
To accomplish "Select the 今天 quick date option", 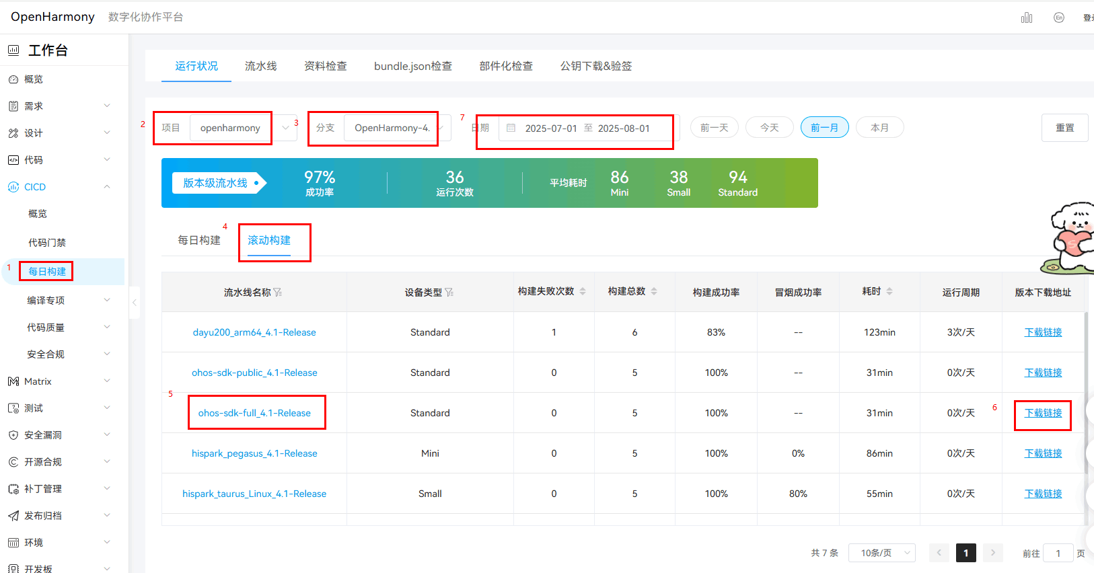I will pyautogui.click(x=770, y=128).
